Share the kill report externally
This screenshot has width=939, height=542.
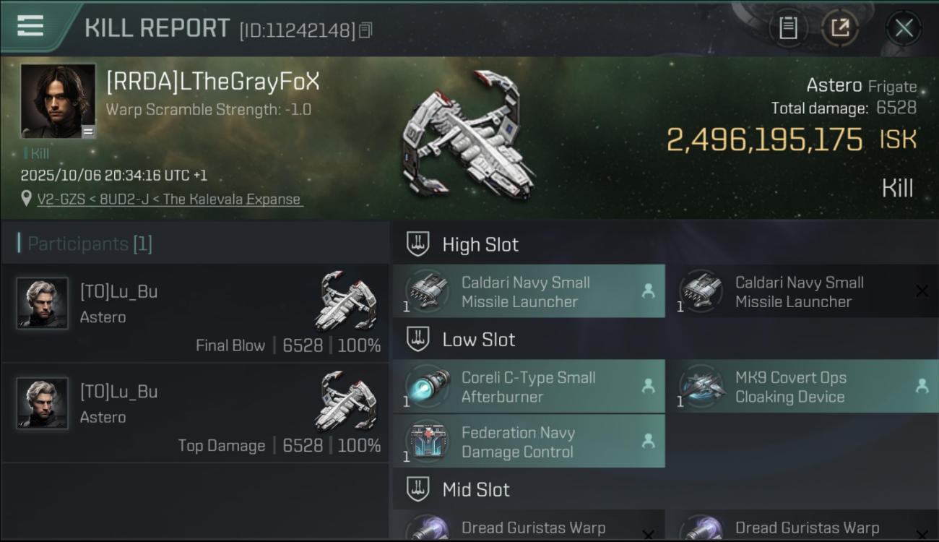(x=840, y=28)
